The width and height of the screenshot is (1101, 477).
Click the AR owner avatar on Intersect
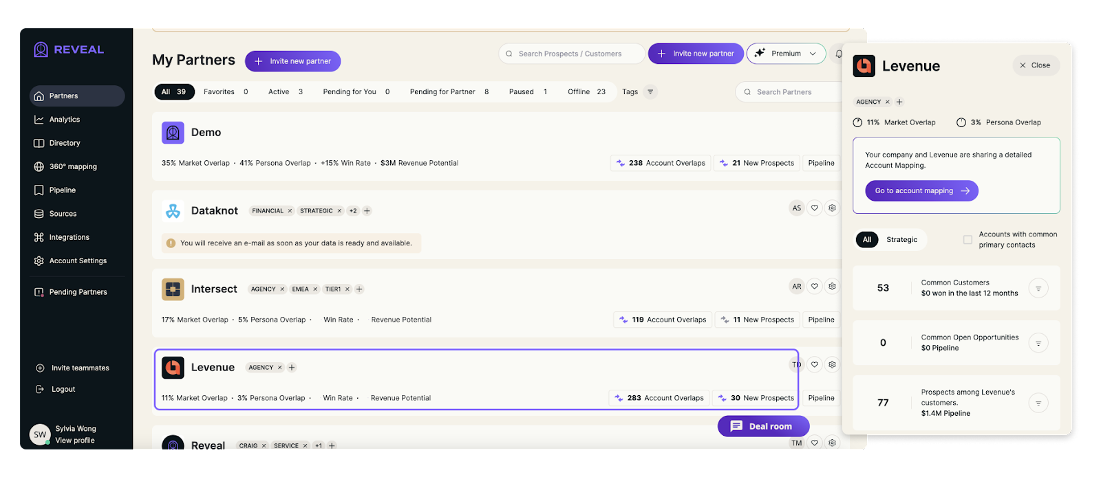[797, 287]
